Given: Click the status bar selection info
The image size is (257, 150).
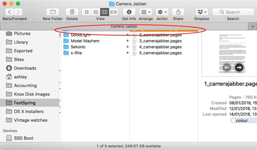Looking at the screenshot, I should (x=128, y=146).
